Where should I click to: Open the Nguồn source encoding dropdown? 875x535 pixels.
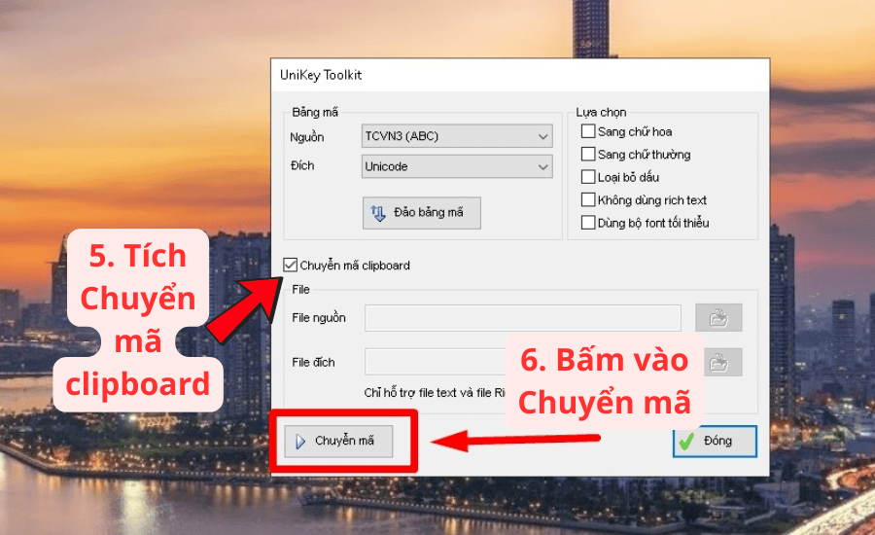[456, 137]
